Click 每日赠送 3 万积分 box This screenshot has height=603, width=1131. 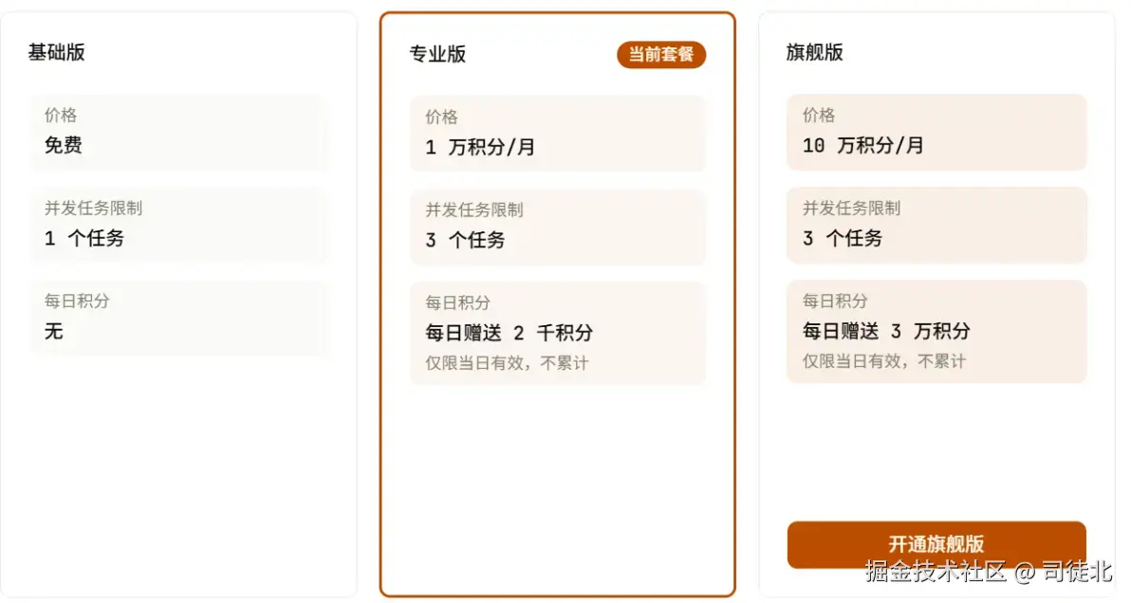pyautogui.click(x=936, y=330)
